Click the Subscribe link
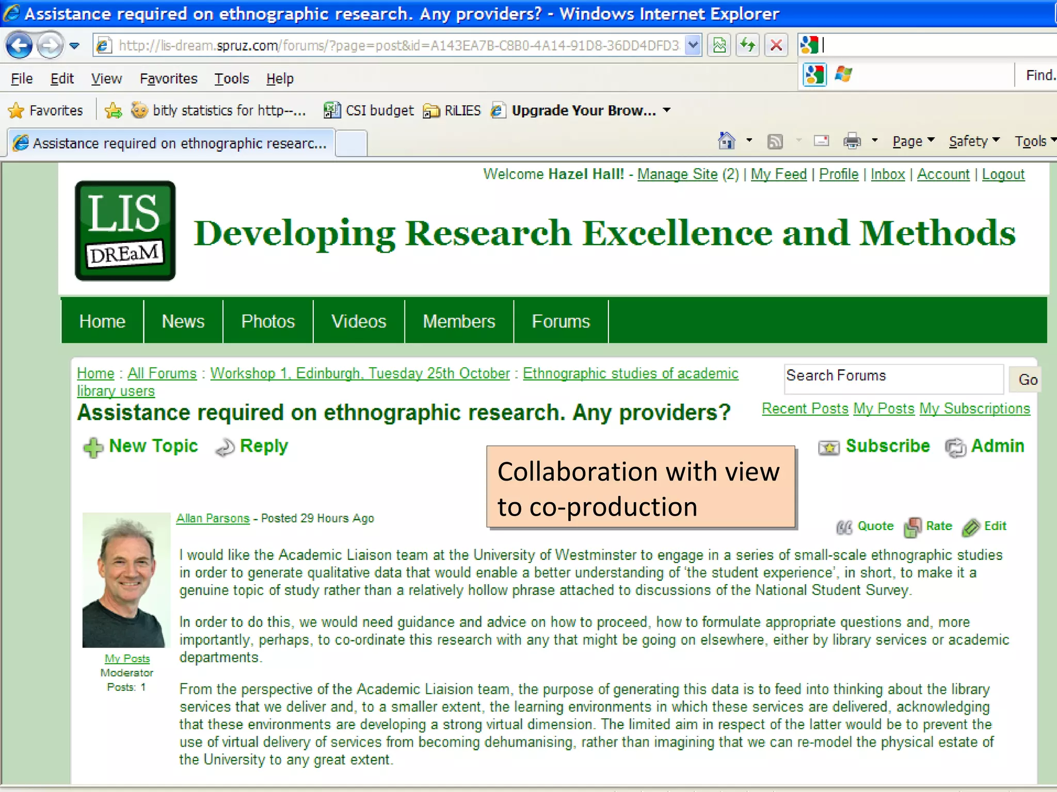 pos(887,446)
